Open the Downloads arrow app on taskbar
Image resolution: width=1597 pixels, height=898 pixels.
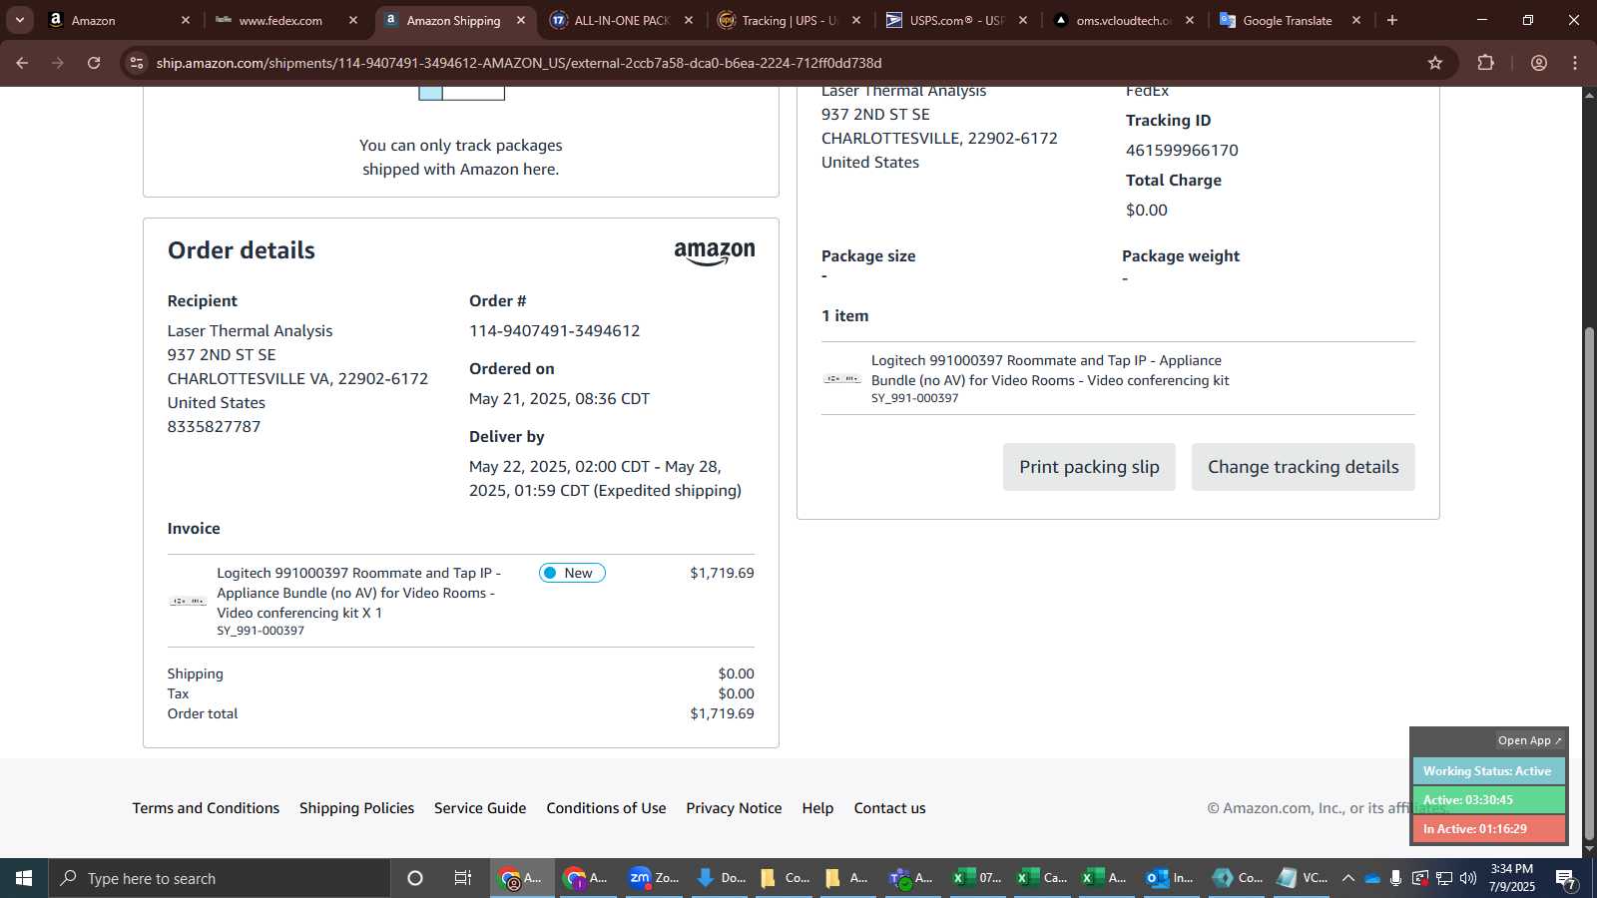click(x=721, y=878)
